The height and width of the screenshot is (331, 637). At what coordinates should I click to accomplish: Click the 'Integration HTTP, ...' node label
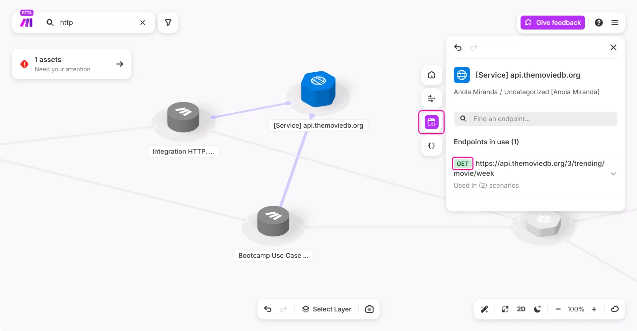pos(183,152)
